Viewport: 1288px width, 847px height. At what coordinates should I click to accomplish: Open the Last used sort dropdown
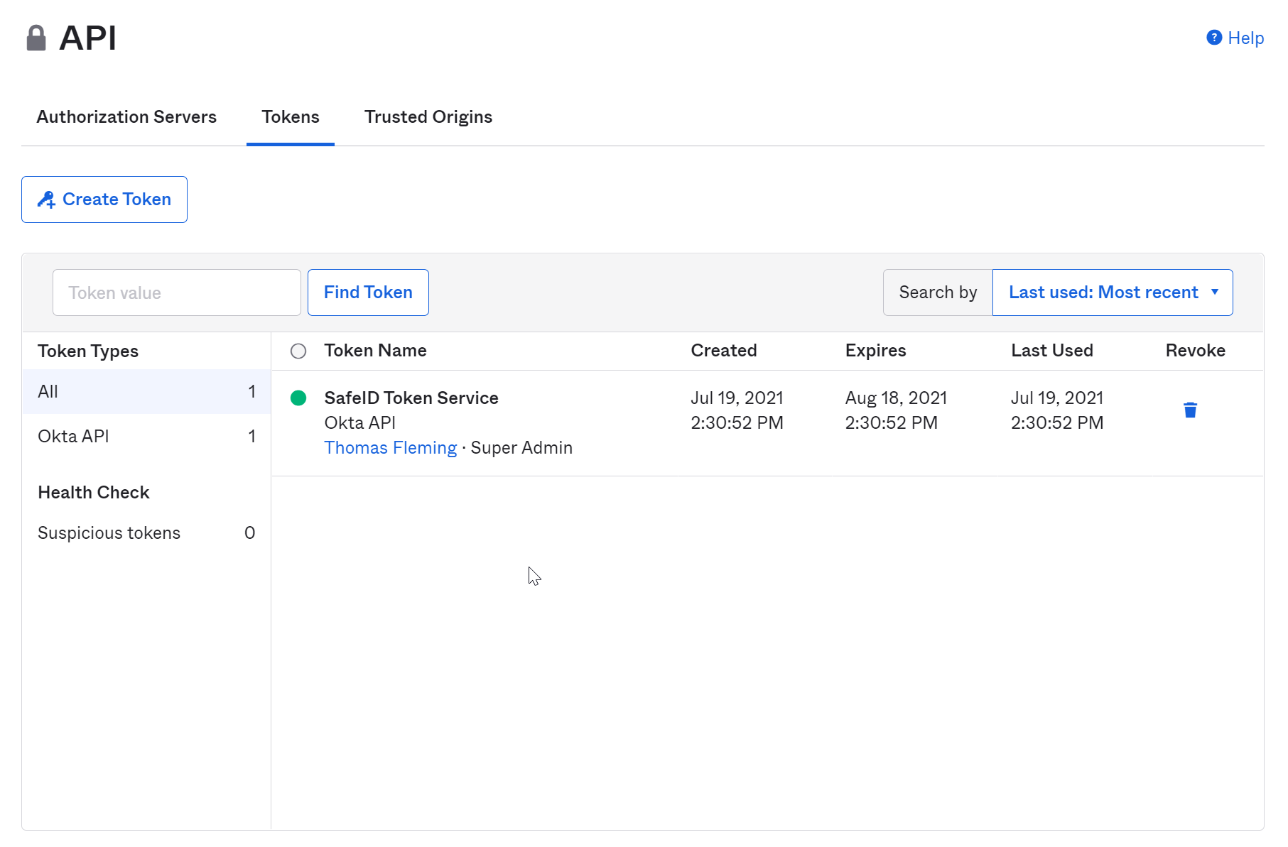[x=1111, y=293]
